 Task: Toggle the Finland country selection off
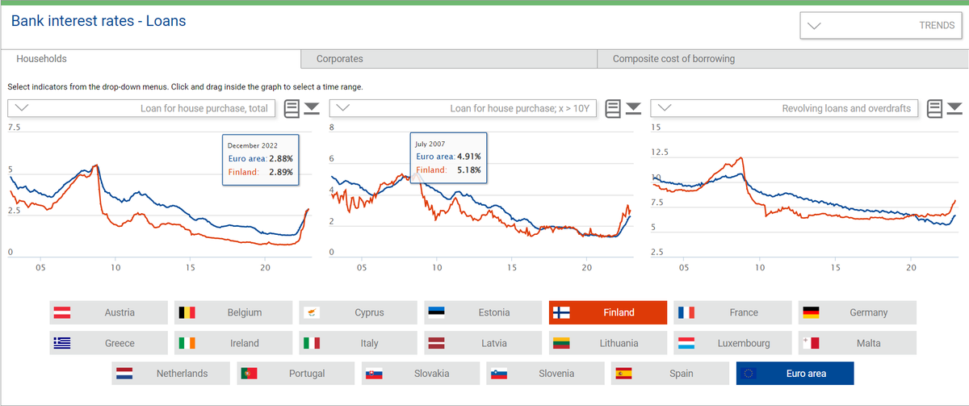point(608,312)
